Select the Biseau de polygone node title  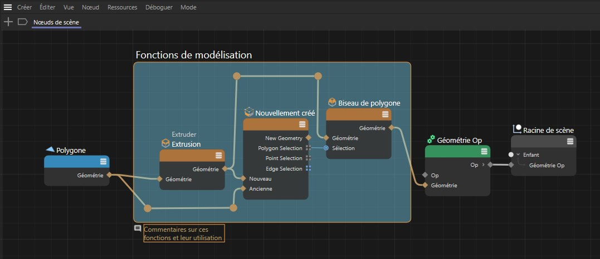[x=369, y=103]
